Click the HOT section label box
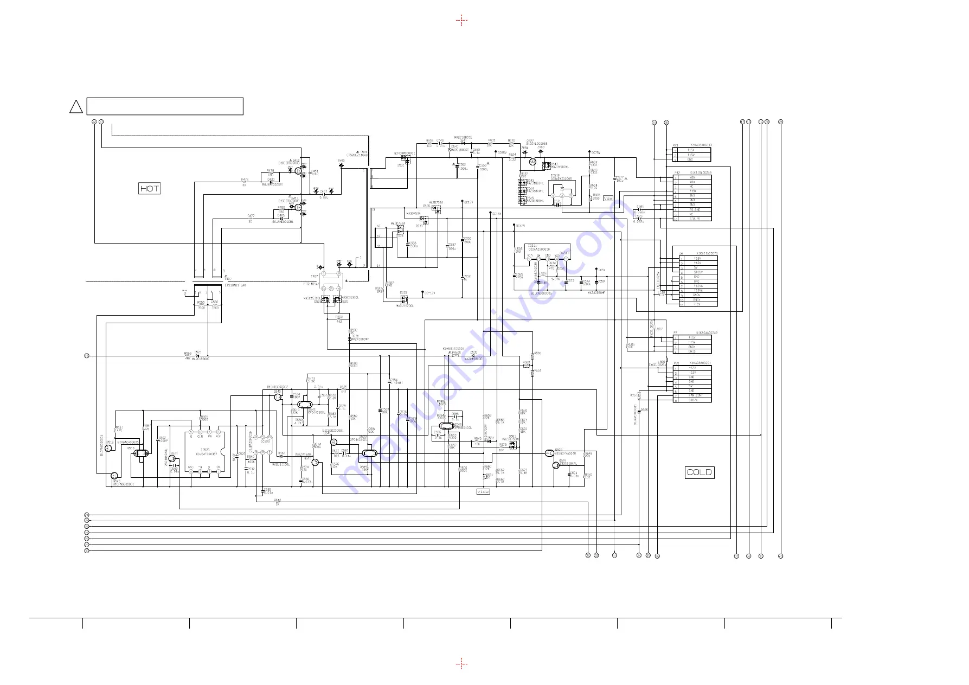 tap(150, 189)
